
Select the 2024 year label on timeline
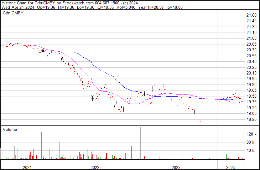[x=230, y=167]
